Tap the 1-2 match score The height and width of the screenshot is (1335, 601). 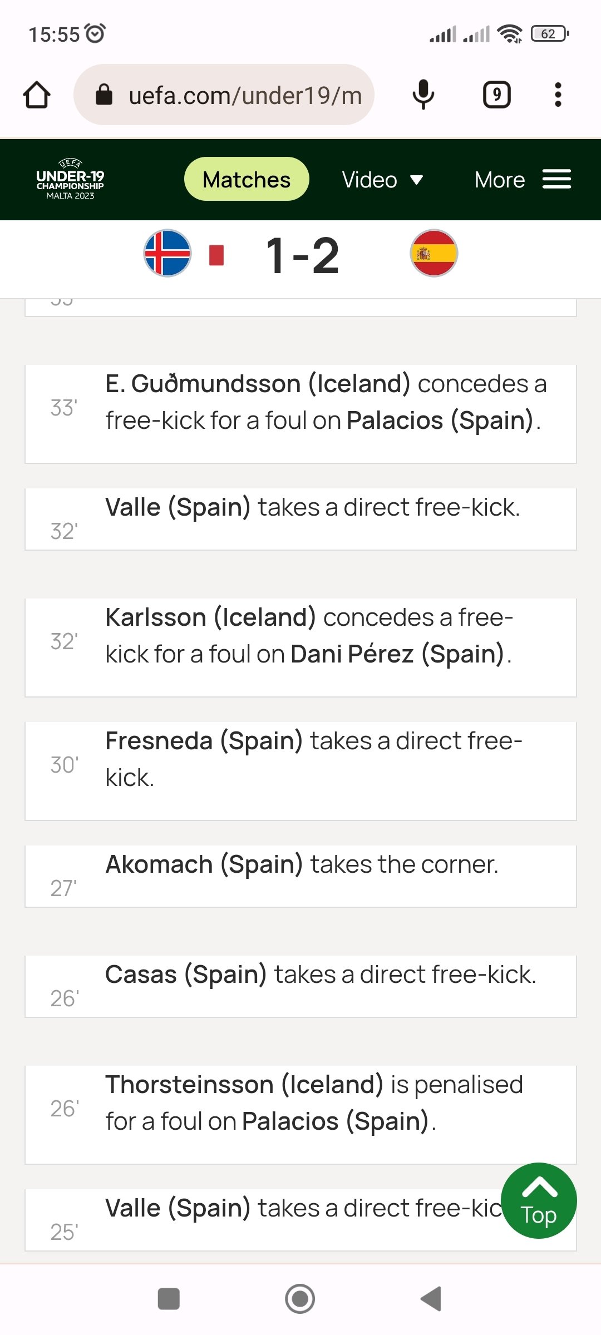click(x=303, y=256)
